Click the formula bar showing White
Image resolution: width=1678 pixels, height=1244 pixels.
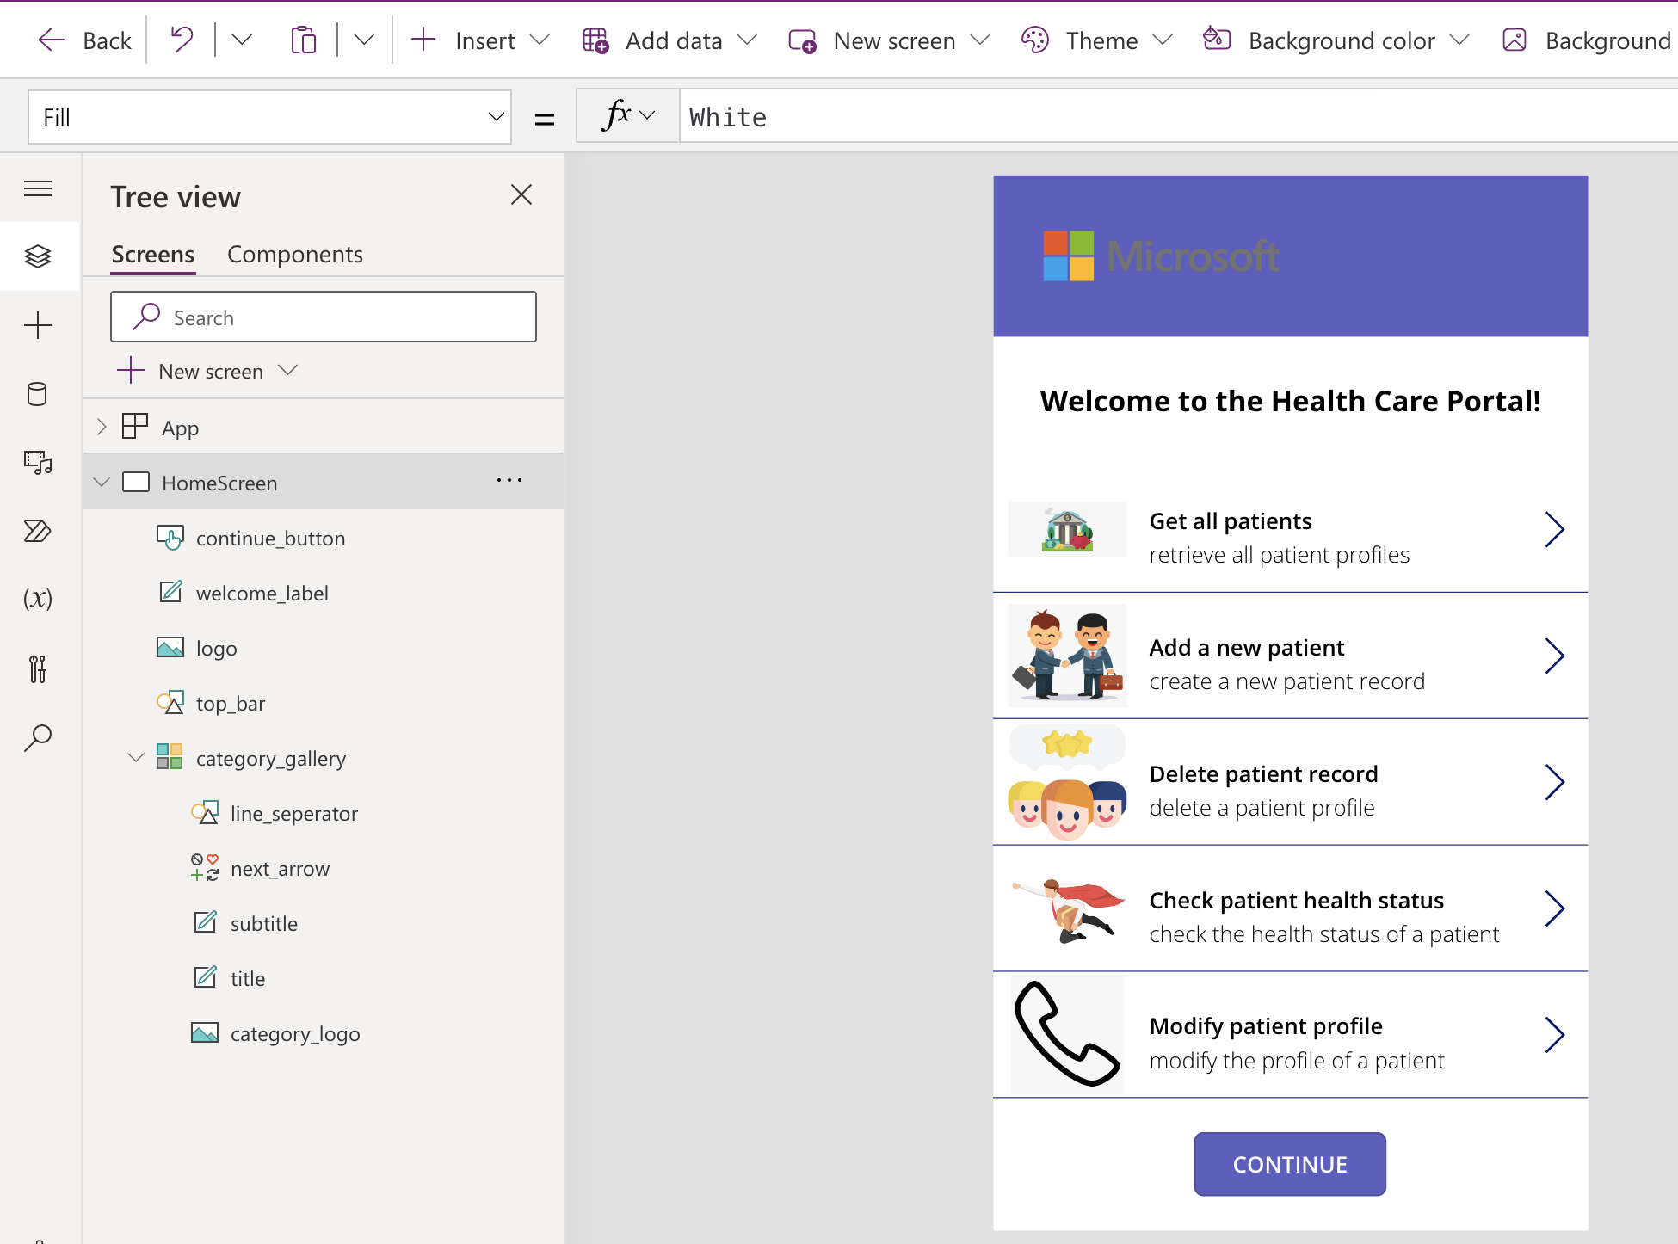coord(1179,116)
